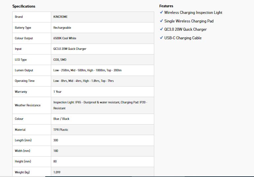Select the Blue / Black colour value
Screen dimensions: 254x177
coord(61,119)
